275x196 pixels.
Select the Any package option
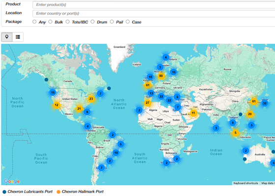point(34,22)
